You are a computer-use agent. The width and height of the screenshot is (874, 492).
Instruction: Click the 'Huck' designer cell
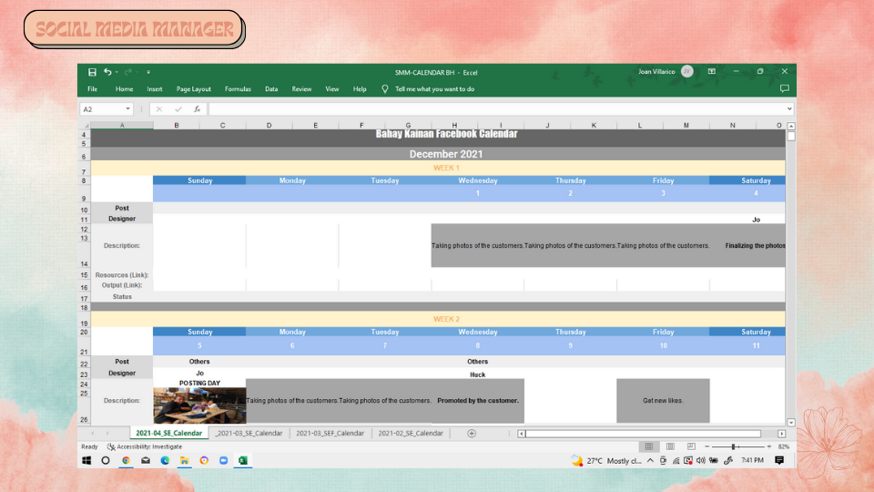pos(478,374)
